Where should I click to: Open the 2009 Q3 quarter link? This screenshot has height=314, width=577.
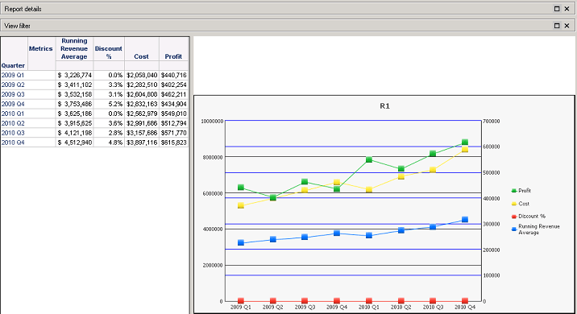pyautogui.click(x=13, y=94)
